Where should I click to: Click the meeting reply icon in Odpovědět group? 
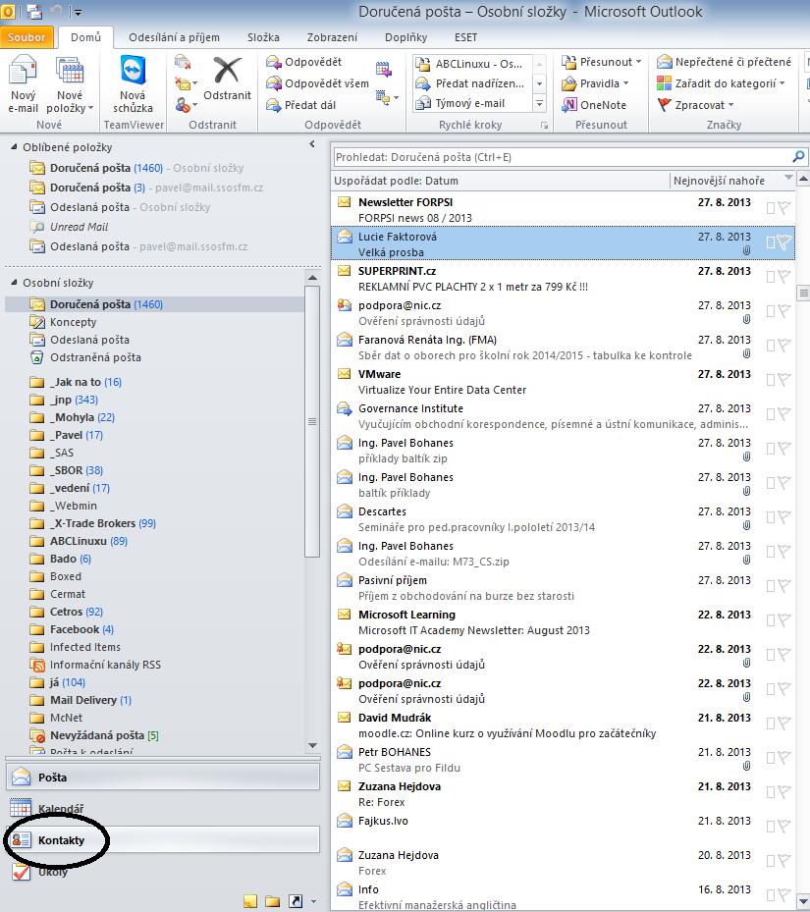(383, 69)
